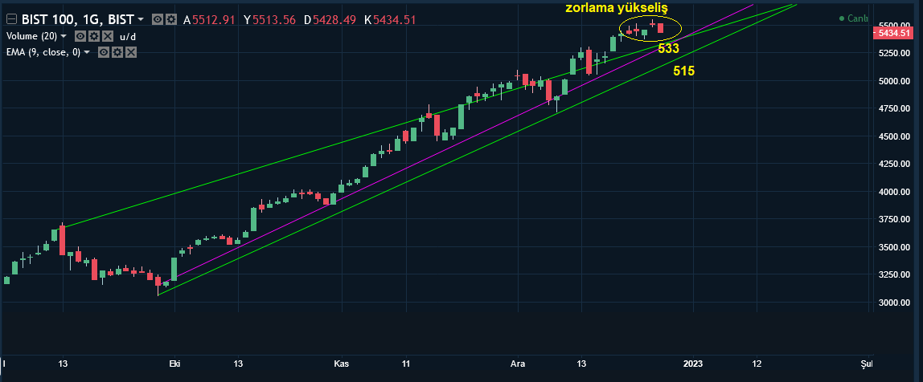Expand the EMA (9, close, 0) dropdown
Screen dimensions: 923x382
point(87,52)
